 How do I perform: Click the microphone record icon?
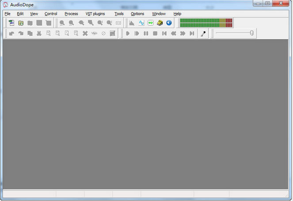[203, 33]
